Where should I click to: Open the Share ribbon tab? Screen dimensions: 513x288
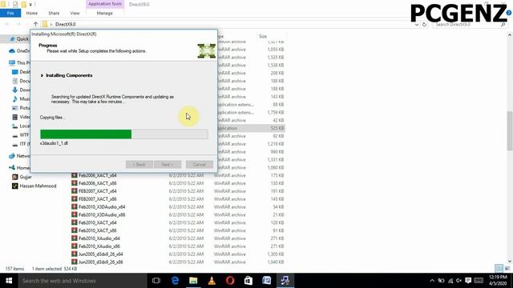pos(54,13)
